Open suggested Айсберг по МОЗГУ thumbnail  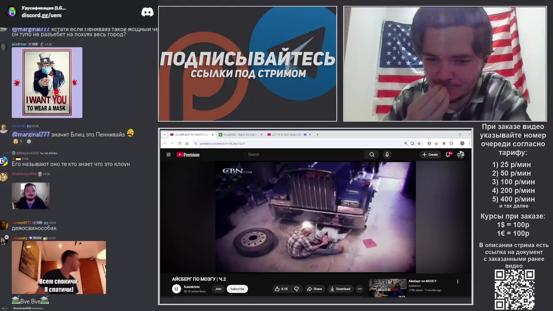[388, 288]
